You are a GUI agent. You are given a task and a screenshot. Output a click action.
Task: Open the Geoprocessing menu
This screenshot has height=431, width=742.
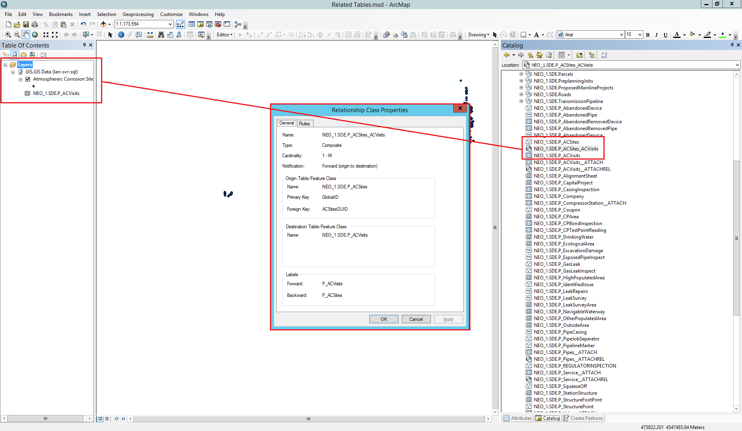pyautogui.click(x=138, y=14)
